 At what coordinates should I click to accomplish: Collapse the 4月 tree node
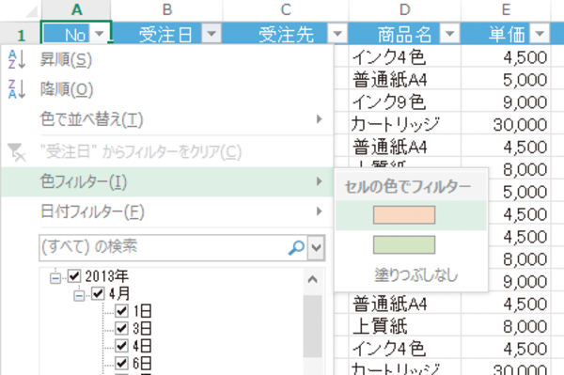click(79, 295)
